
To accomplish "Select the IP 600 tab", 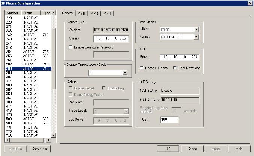I will point(107,13).
